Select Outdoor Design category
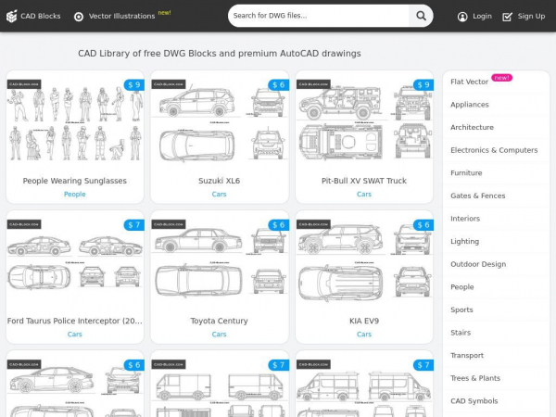556x417 pixels. click(478, 264)
